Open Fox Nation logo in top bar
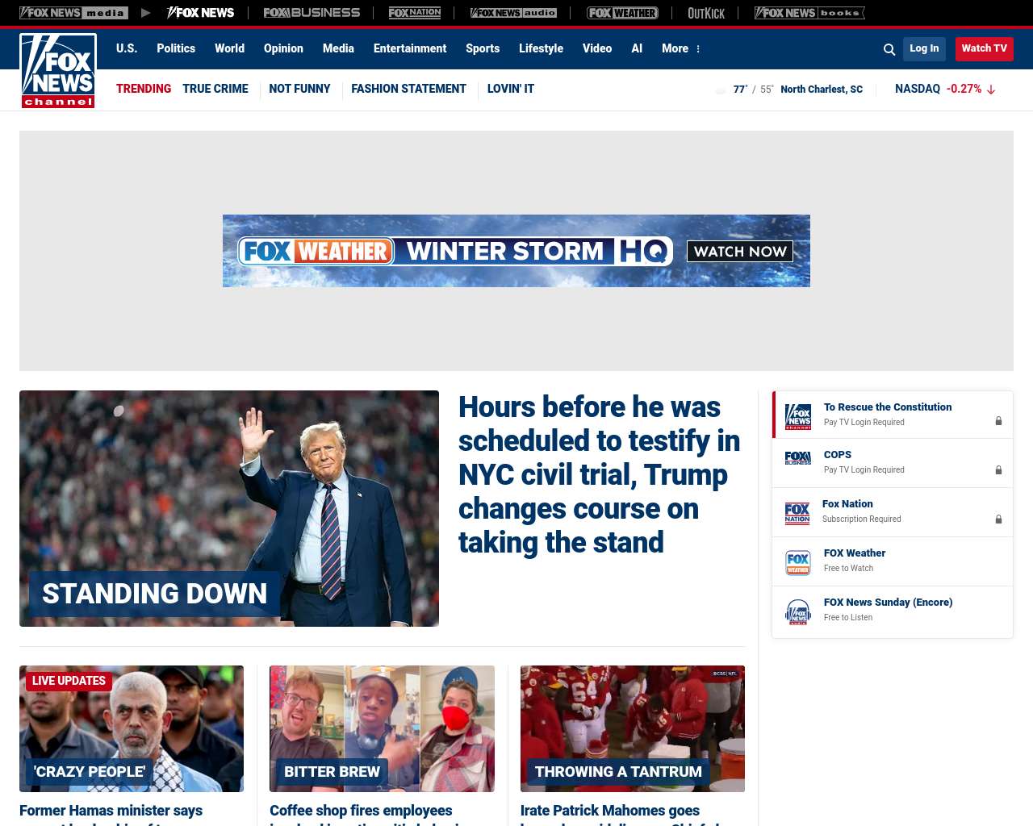The height and width of the screenshot is (826, 1033). point(415,13)
